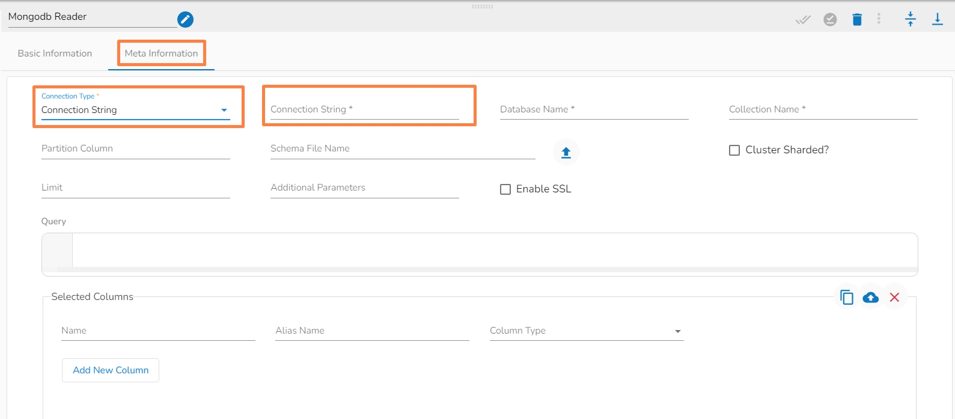The width and height of the screenshot is (955, 419).
Task: Enable the Cluster Sharded checkbox
Action: point(734,150)
